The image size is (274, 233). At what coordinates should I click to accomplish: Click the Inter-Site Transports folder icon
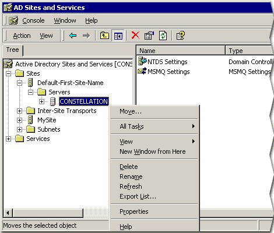30,111
